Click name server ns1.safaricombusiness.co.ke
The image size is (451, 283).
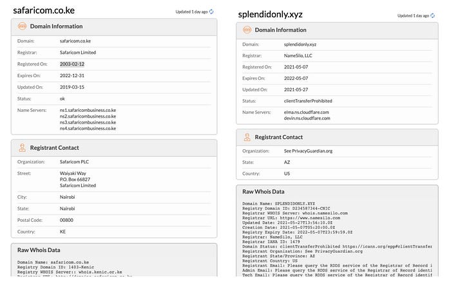coord(88,110)
